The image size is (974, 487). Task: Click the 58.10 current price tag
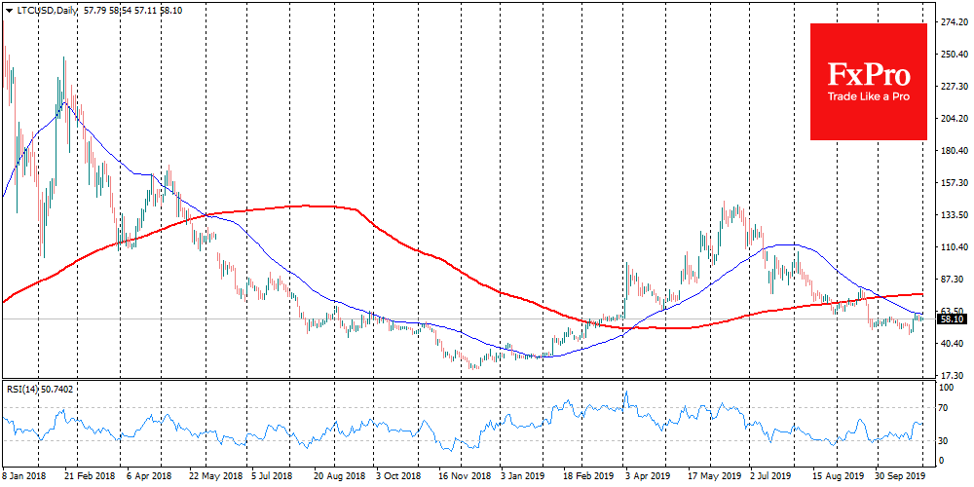click(951, 318)
